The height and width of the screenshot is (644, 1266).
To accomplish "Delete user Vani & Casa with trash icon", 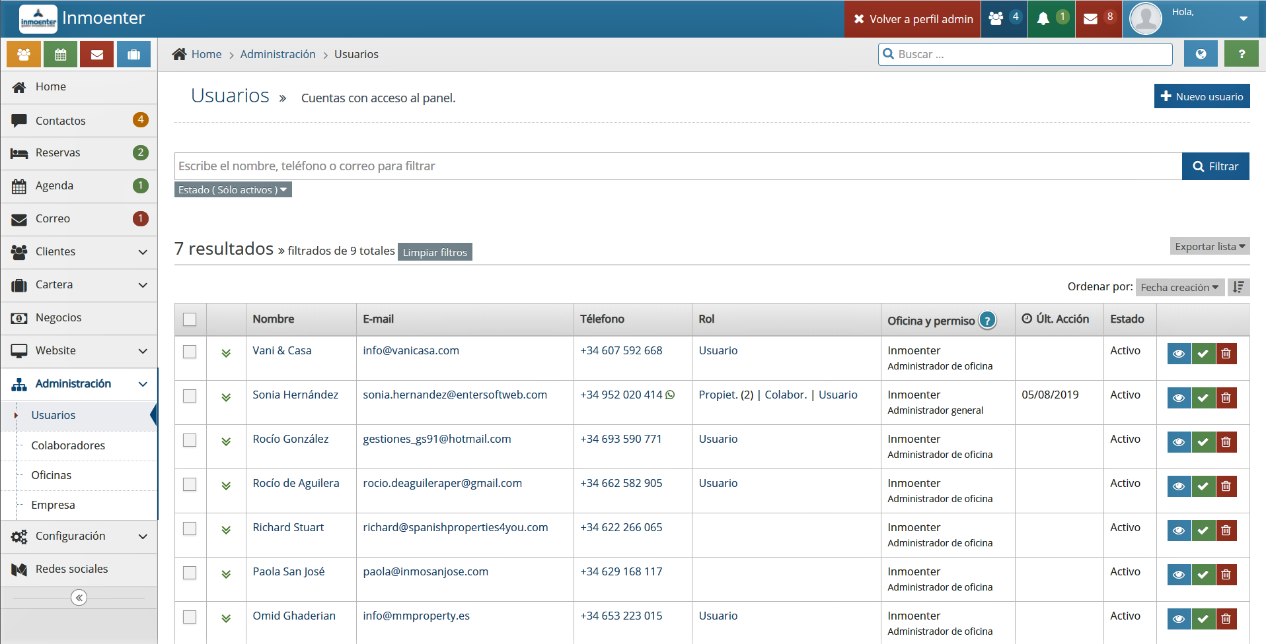I will click(1226, 354).
